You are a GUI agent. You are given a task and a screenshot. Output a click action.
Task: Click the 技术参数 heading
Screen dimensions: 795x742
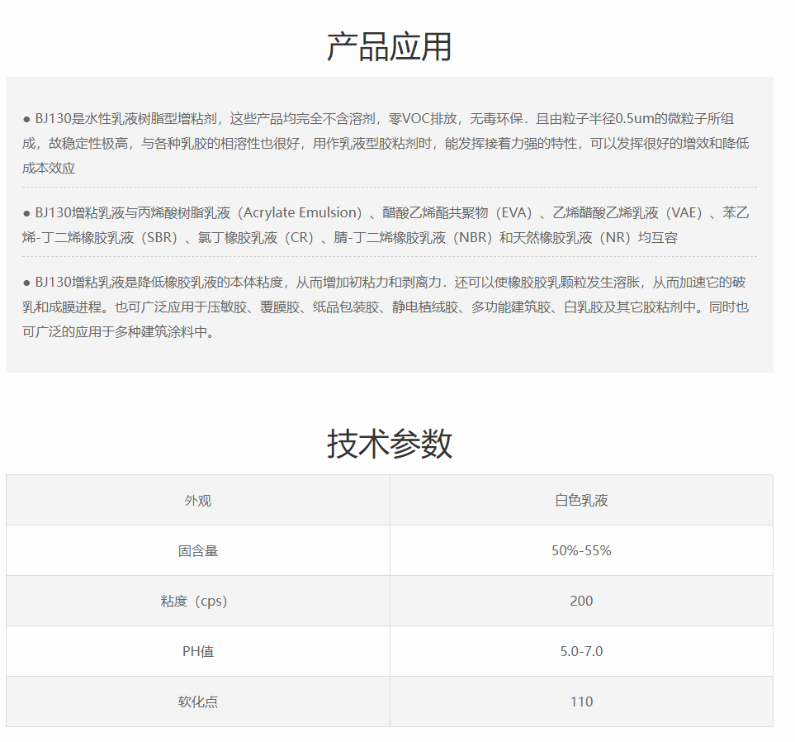point(389,444)
